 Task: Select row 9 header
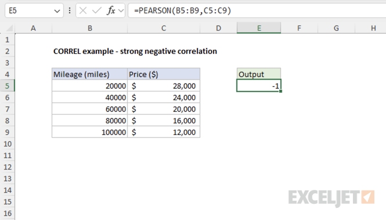[7, 132]
